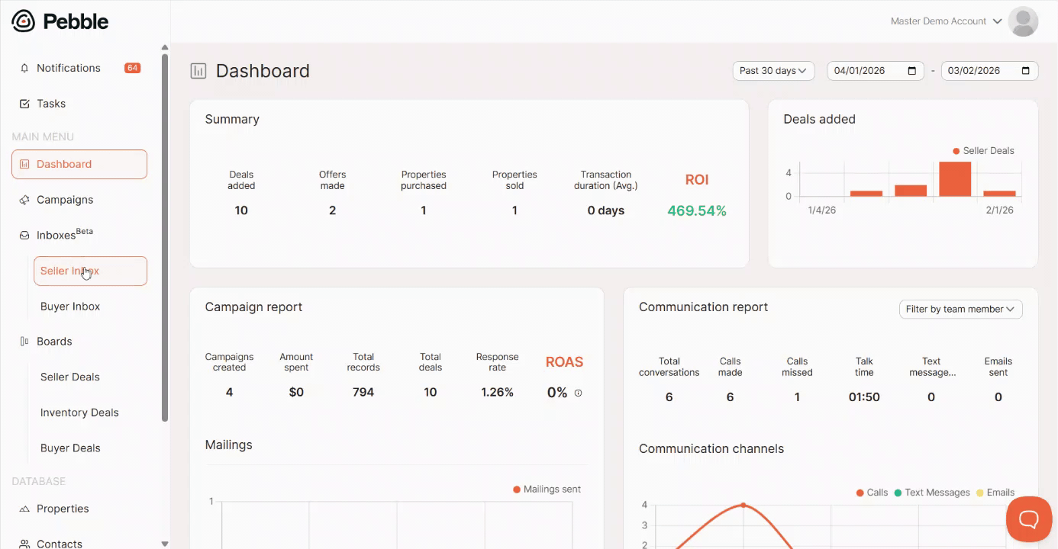Click the Boards column icon

pyautogui.click(x=24, y=342)
